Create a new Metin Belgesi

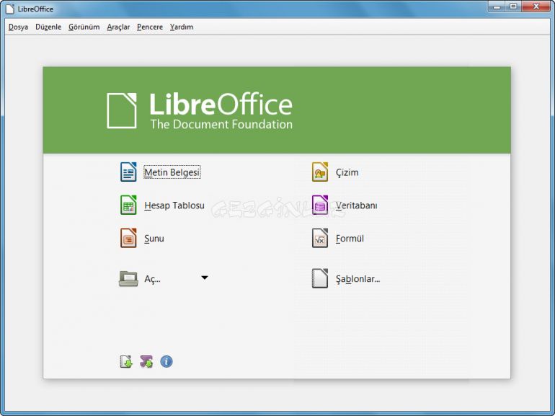click(172, 172)
